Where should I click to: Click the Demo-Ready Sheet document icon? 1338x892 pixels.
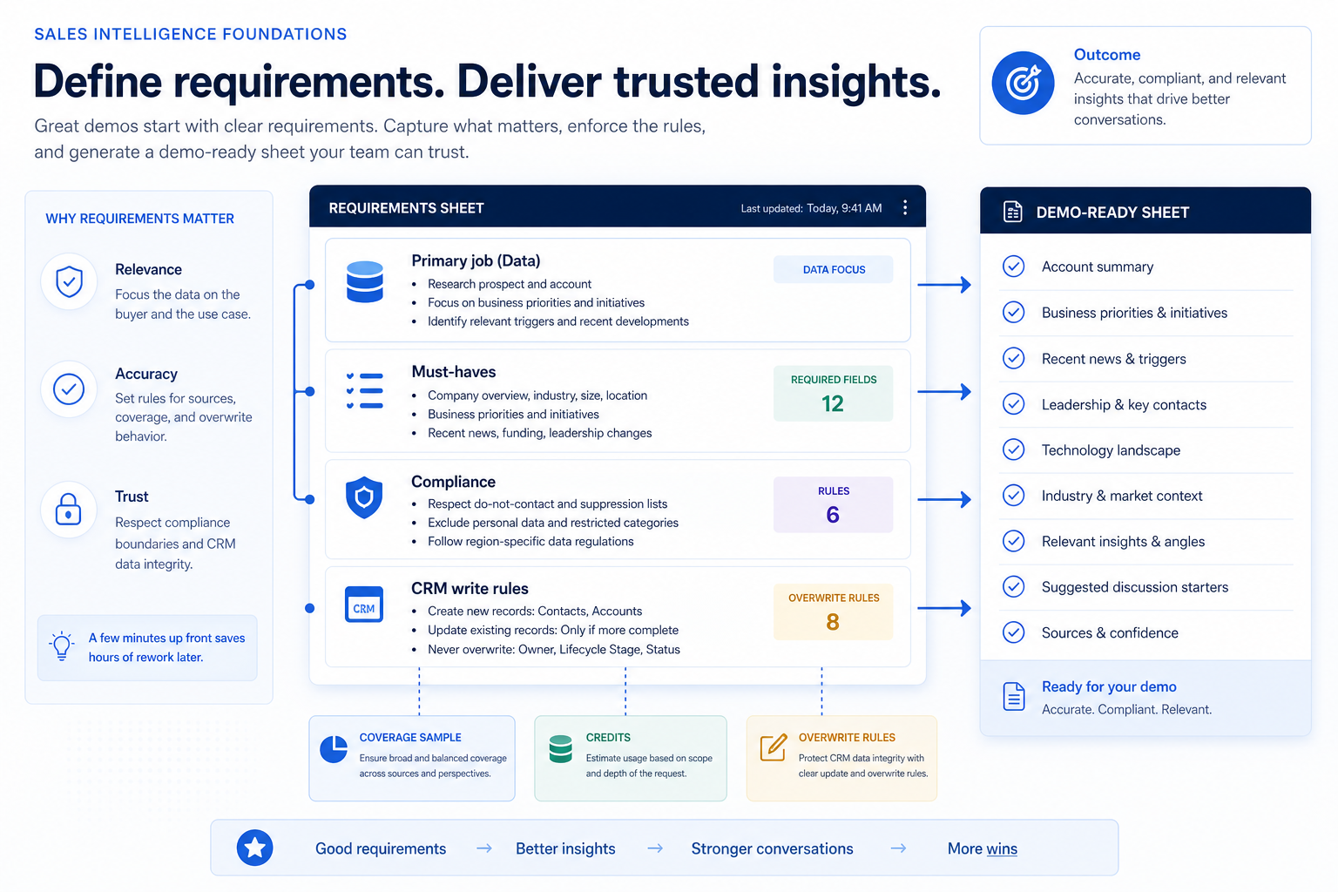(x=1013, y=212)
